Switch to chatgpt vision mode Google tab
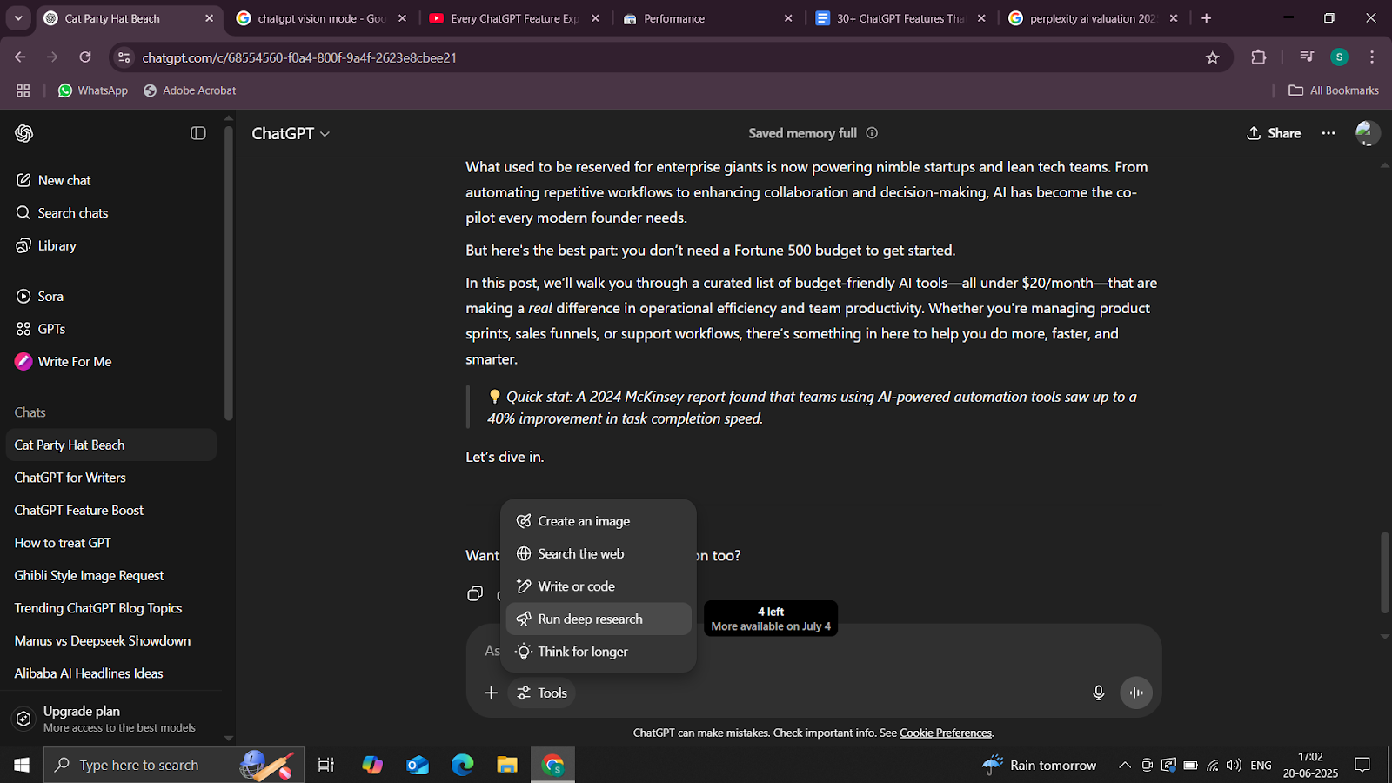The image size is (1392, 783). click(x=322, y=18)
